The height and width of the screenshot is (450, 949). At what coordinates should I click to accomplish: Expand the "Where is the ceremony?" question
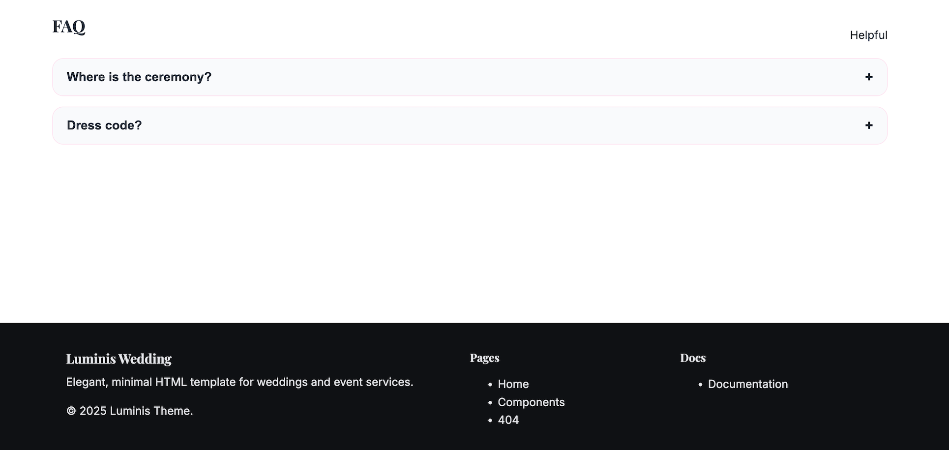[x=139, y=77]
